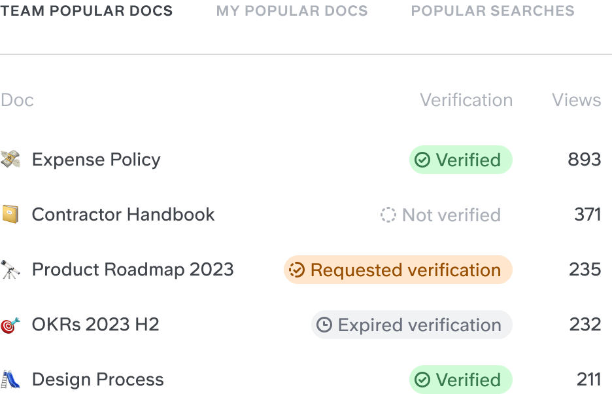
Task: Click the checkmark inside the Verified badge for Expense Policy
Action: [422, 159]
